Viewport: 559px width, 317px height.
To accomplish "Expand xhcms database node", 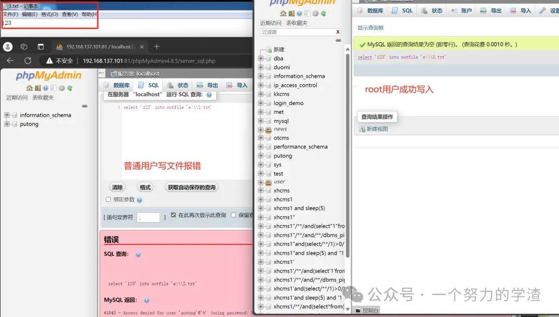I will (x=261, y=191).
